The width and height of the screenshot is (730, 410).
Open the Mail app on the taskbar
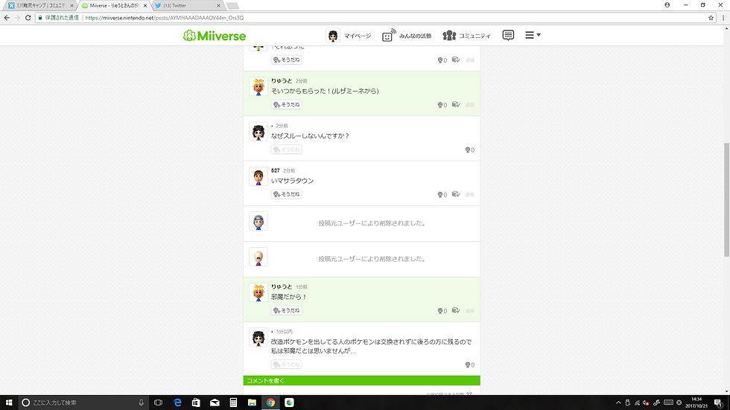pos(215,403)
